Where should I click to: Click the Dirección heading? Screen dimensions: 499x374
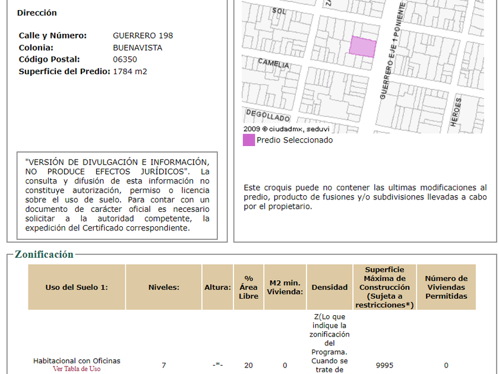[x=37, y=13]
